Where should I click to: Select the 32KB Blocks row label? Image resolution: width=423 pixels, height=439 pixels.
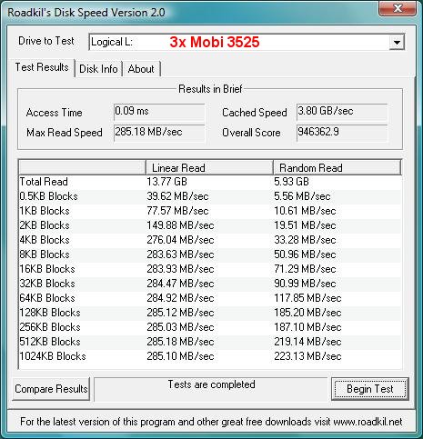(47, 284)
